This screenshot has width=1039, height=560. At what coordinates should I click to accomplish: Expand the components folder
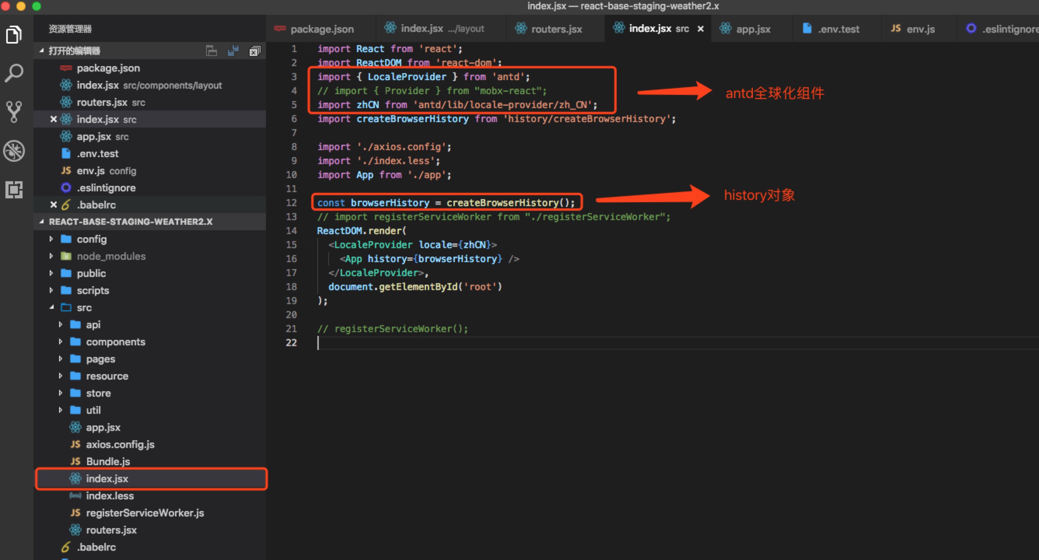(61, 341)
